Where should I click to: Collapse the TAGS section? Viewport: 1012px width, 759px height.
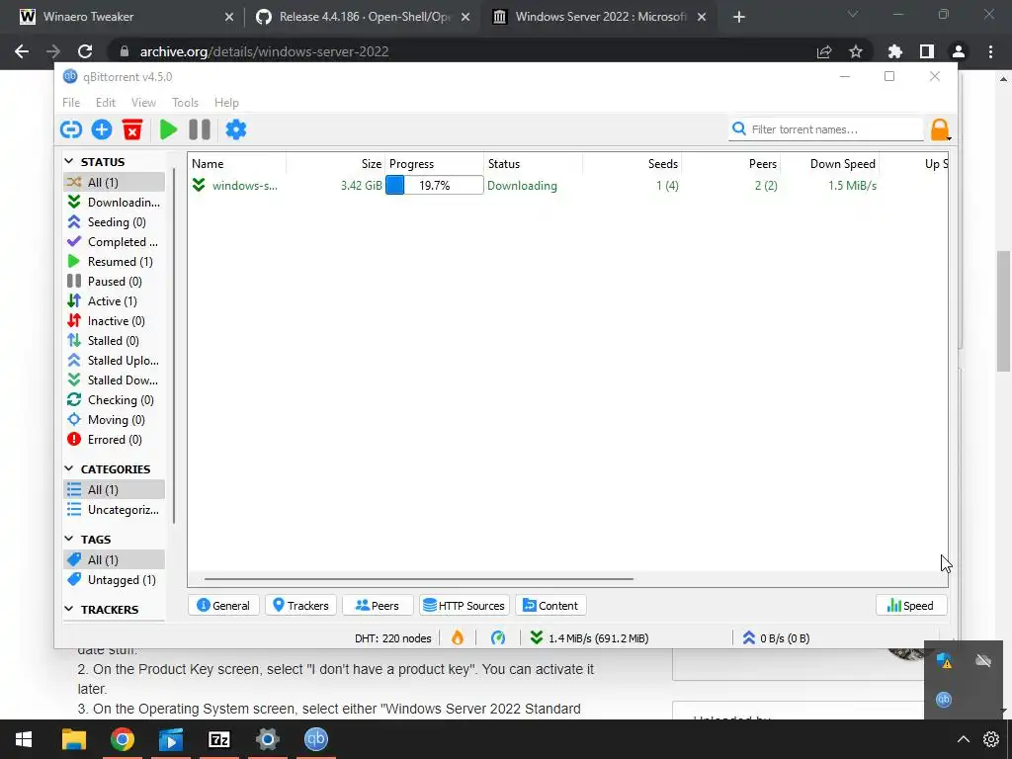click(69, 539)
